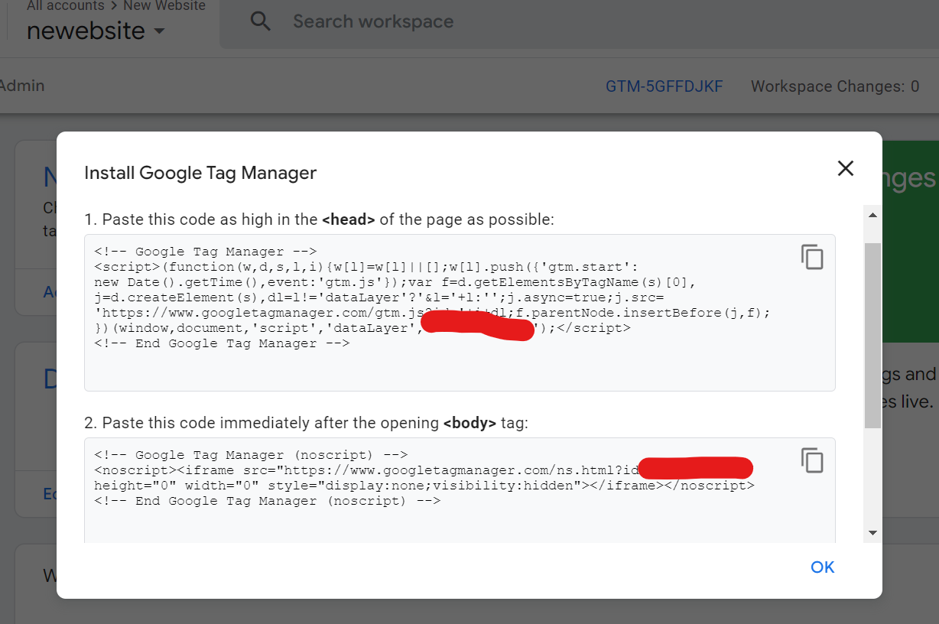939x624 pixels.
Task: Open the New Website account breadcrumb
Action: pos(164,6)
